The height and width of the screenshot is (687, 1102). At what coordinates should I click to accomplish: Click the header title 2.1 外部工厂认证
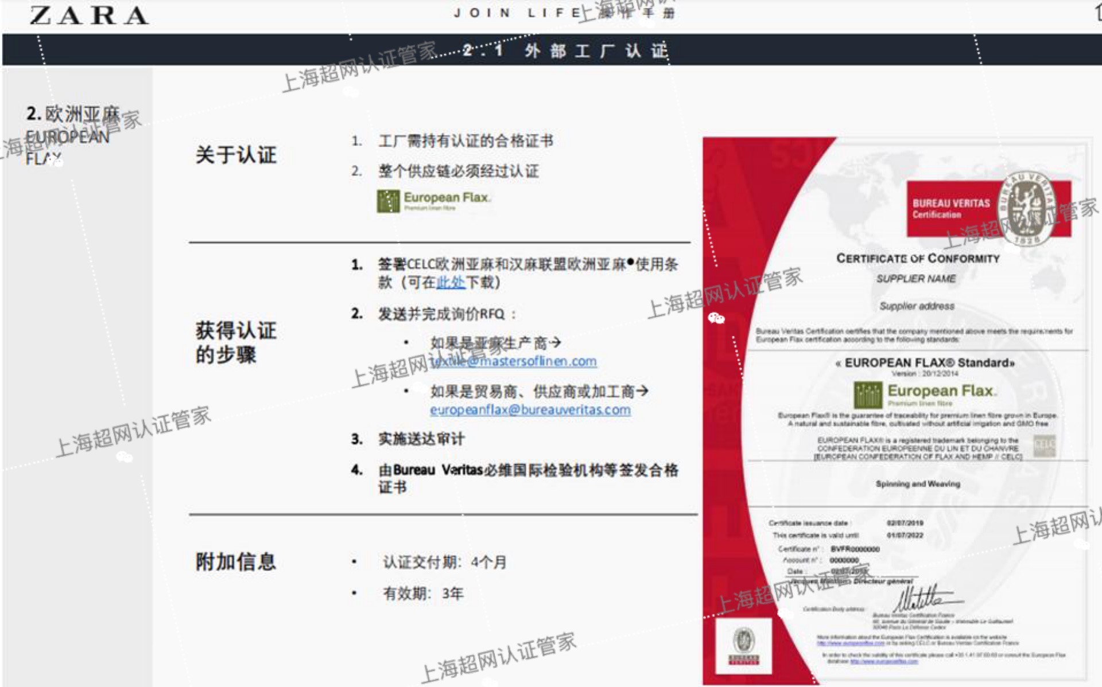coord(565,50)
